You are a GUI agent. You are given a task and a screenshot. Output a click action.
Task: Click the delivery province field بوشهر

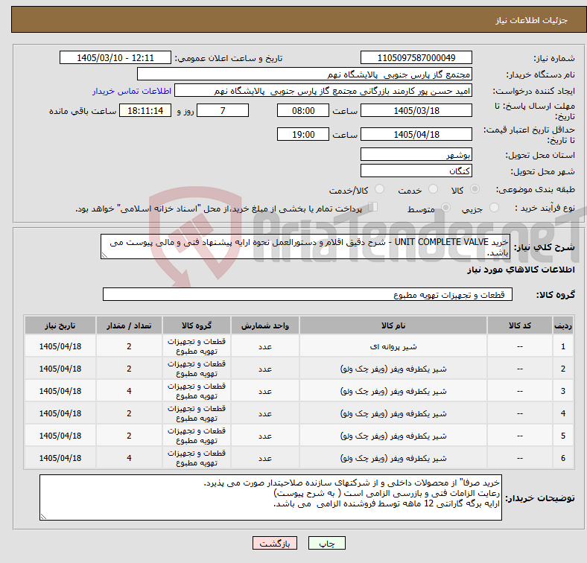point(416,154)
